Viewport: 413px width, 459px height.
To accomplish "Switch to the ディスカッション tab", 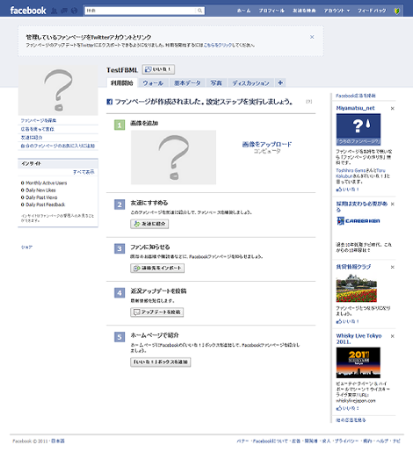I will click(x=250, y=83).
